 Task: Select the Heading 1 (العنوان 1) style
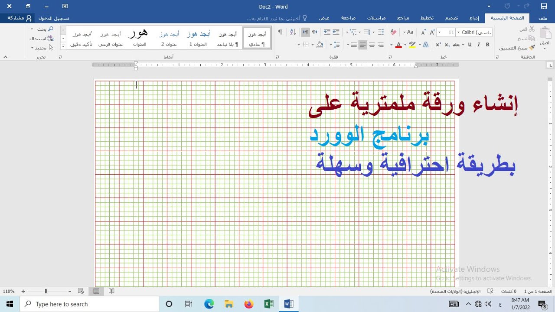click(x=198, y=39)
